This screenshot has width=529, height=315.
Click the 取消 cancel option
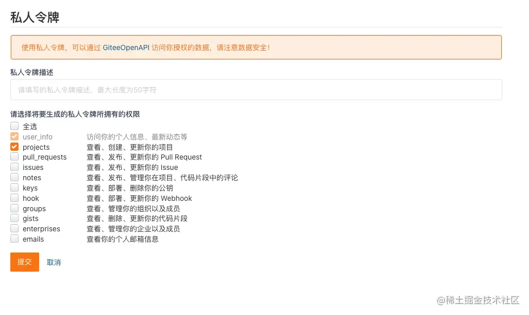(x=54, y=262)
